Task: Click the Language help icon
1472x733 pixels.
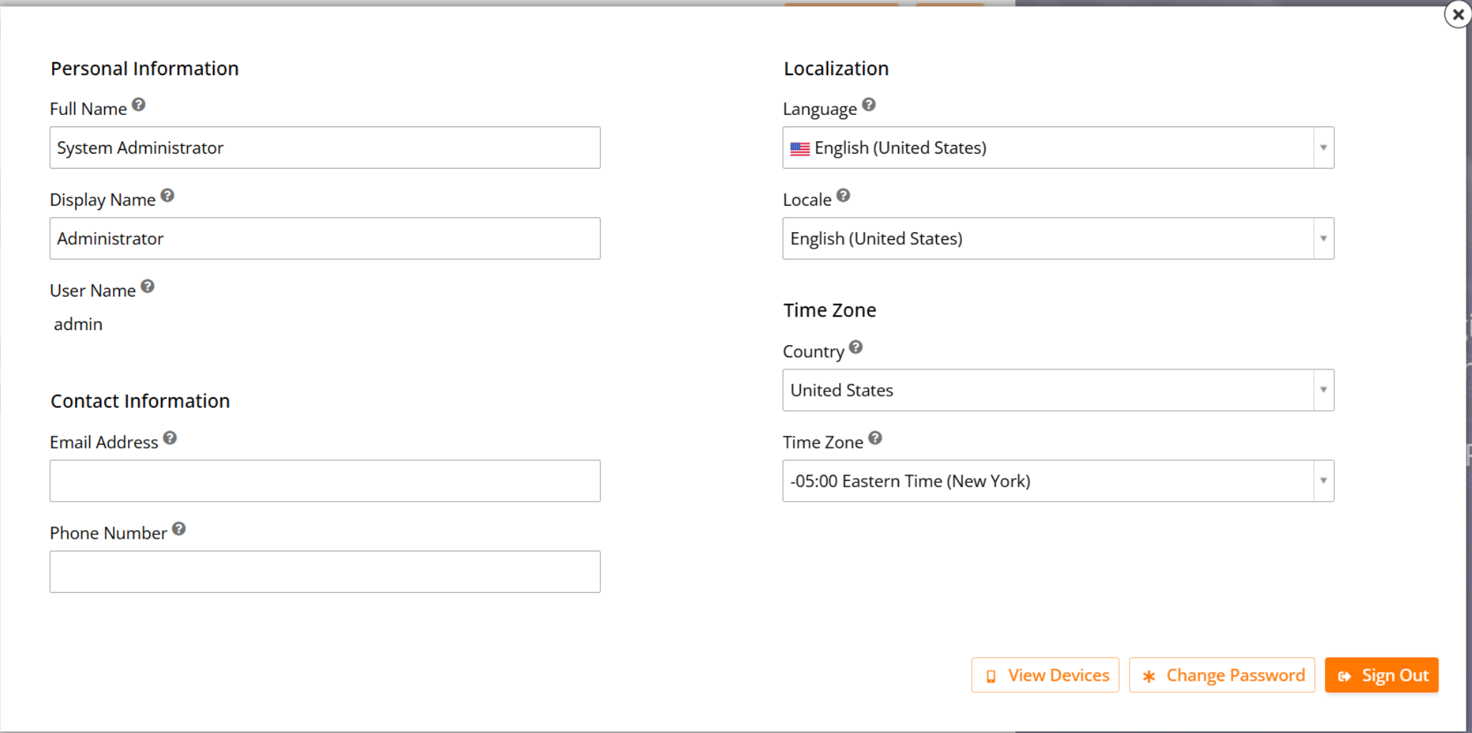Action: (x=870, y=104)
